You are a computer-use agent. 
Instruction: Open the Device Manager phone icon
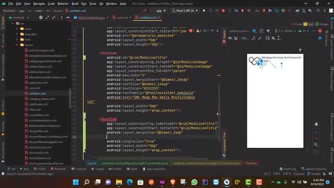click(x=304, y=10)
